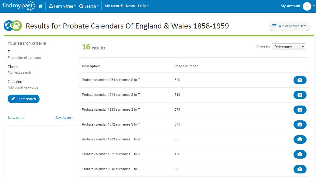Expand the Family tree menu

point(62,6)
